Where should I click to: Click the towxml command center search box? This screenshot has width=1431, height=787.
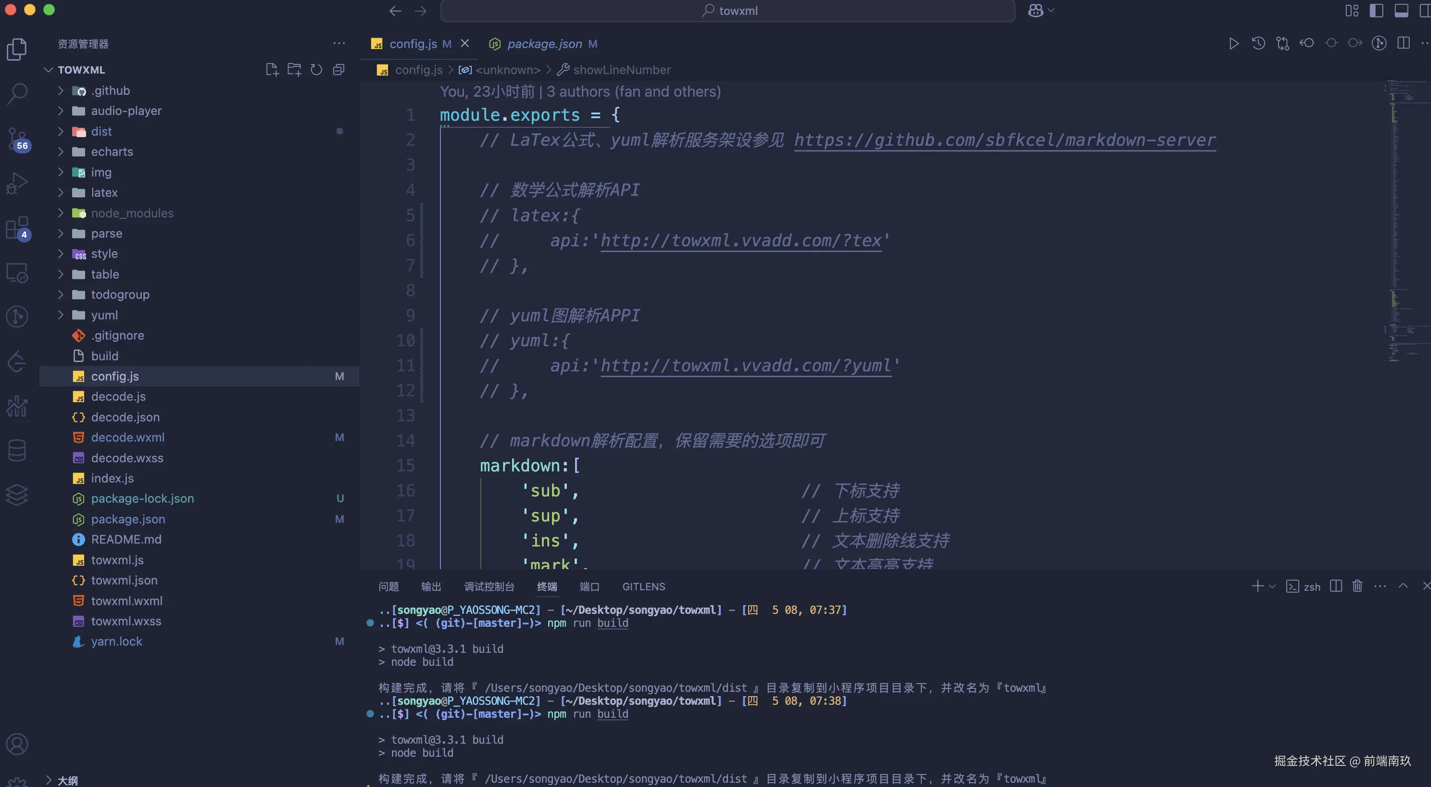728,11
